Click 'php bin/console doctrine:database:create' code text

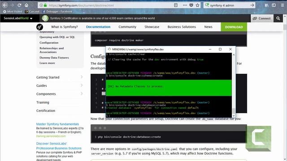pos(129,137)
